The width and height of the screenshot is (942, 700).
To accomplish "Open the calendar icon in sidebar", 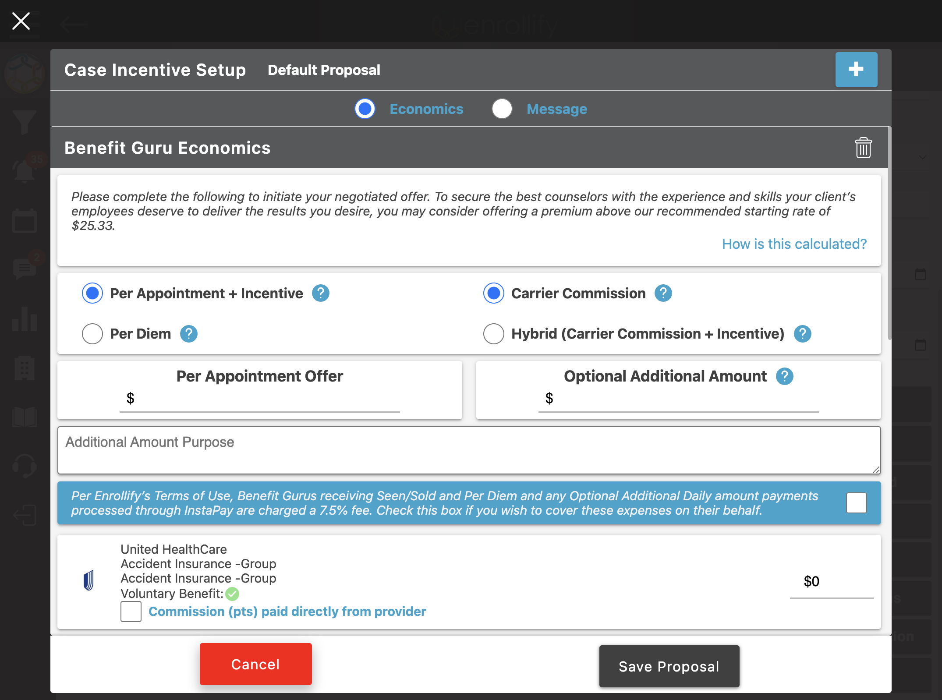I will pyautogui.click(x=25, y=221).
